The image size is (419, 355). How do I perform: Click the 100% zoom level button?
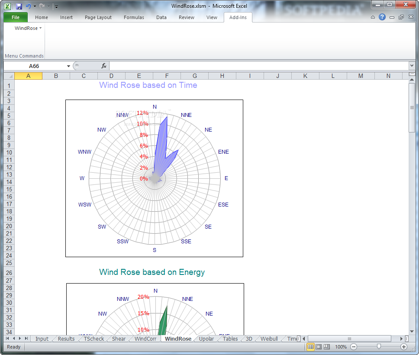point(341,347)
